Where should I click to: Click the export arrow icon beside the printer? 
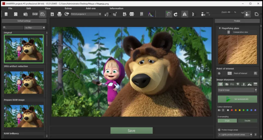67,14
